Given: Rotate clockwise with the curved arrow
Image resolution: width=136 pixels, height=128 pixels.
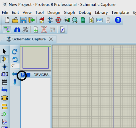Looking at the screenshot, I should (x=15, y=52).
